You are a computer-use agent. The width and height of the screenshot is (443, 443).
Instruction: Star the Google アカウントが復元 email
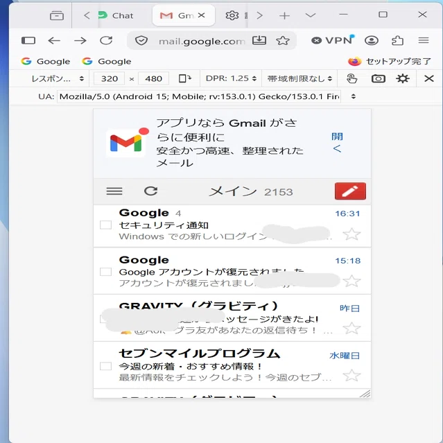point(351,281)
